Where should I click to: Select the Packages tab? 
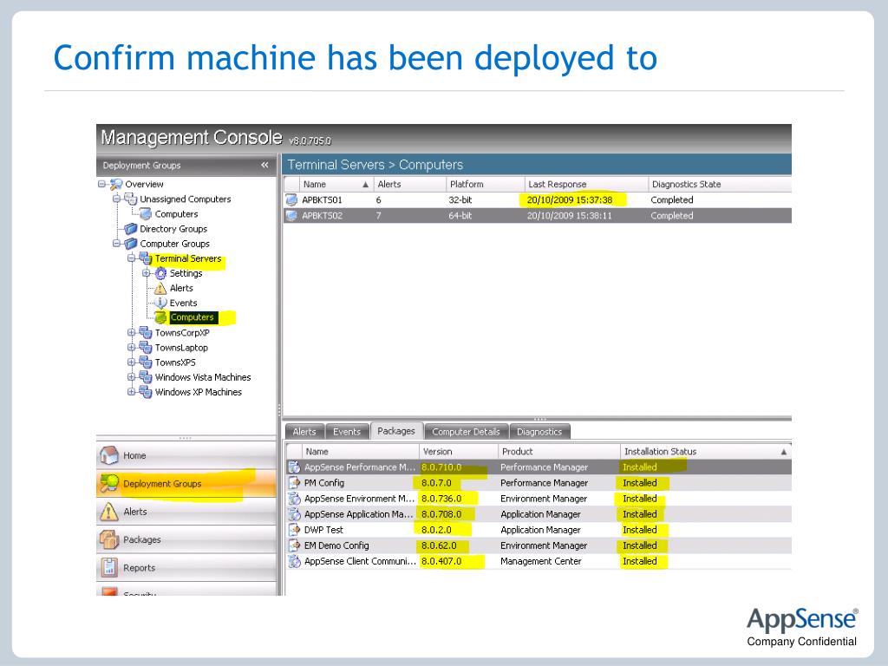396,431
